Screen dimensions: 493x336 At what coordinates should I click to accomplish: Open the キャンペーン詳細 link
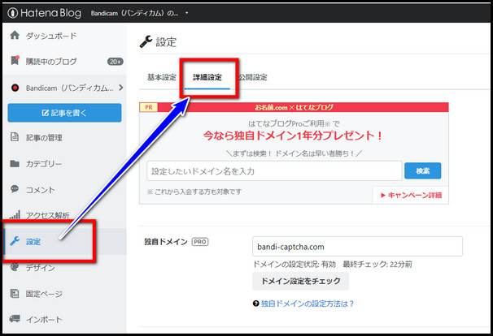point(412,195)
